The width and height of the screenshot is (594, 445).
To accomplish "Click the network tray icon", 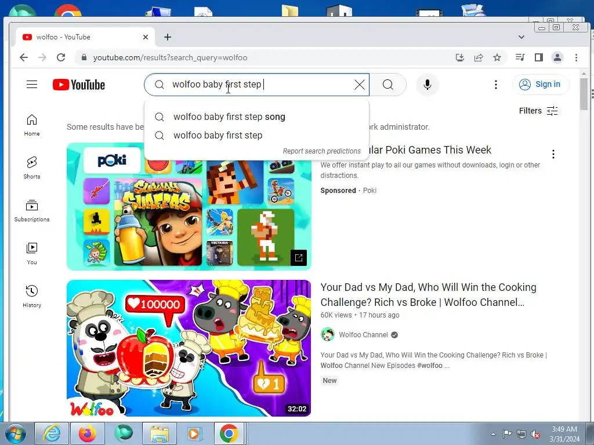I will point(521,434).
